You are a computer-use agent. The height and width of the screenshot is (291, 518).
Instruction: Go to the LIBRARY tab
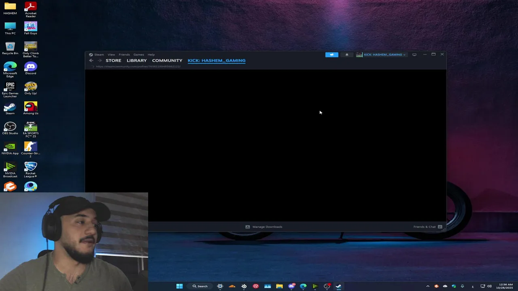[x=137, y=61]
